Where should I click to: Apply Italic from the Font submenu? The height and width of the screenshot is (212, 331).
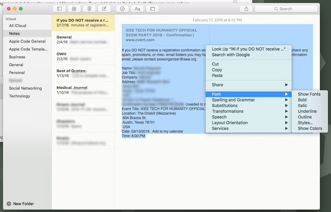click(310, 106)
